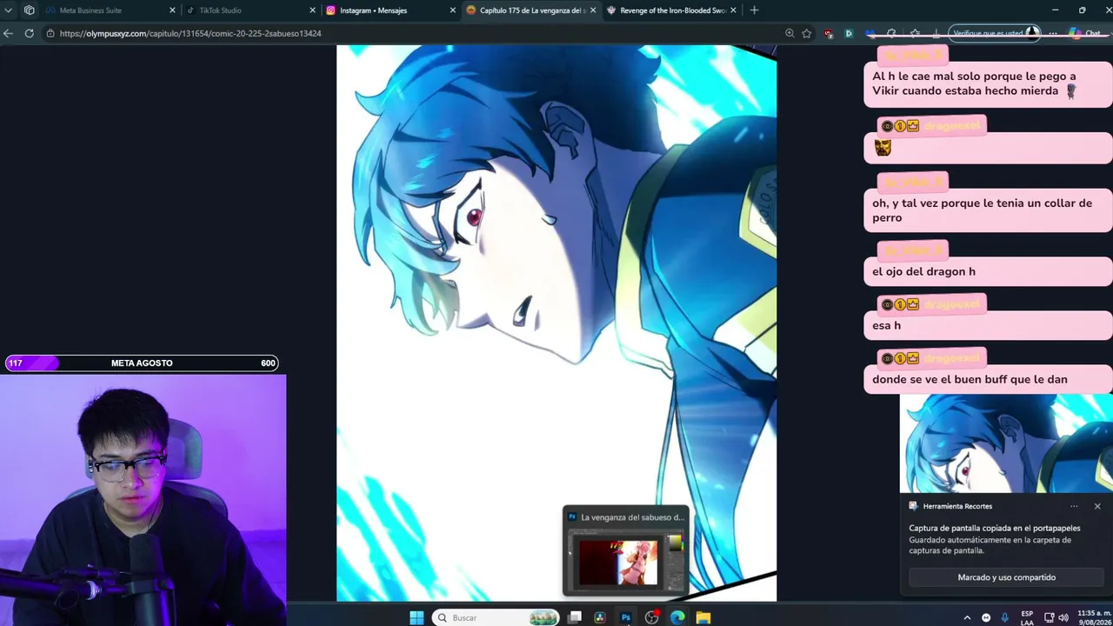Screen dimensions: 1113x626
Task: Go back to the previous page
Action: point(8,33)
